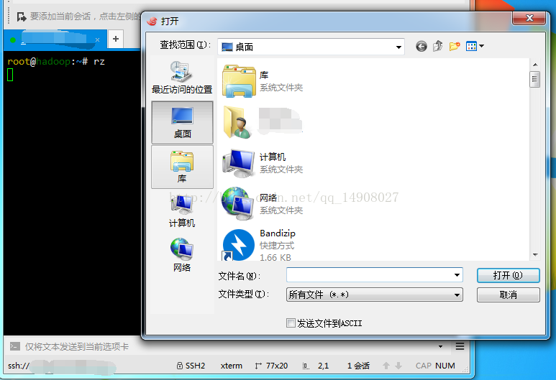Select 计算机 system folder in file list
The width and height of the screenshot is (556, 380).
coord(263,163)
